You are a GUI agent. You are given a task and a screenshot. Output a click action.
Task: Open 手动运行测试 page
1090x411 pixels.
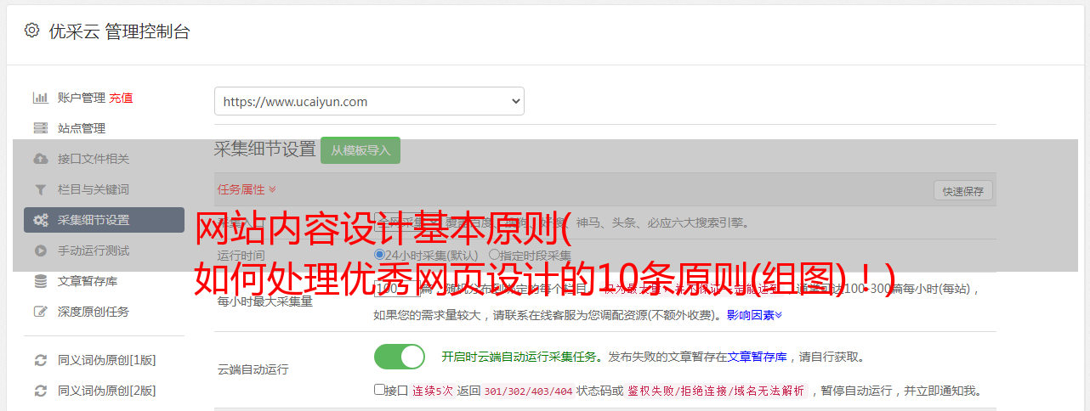[x=94, y=251]
